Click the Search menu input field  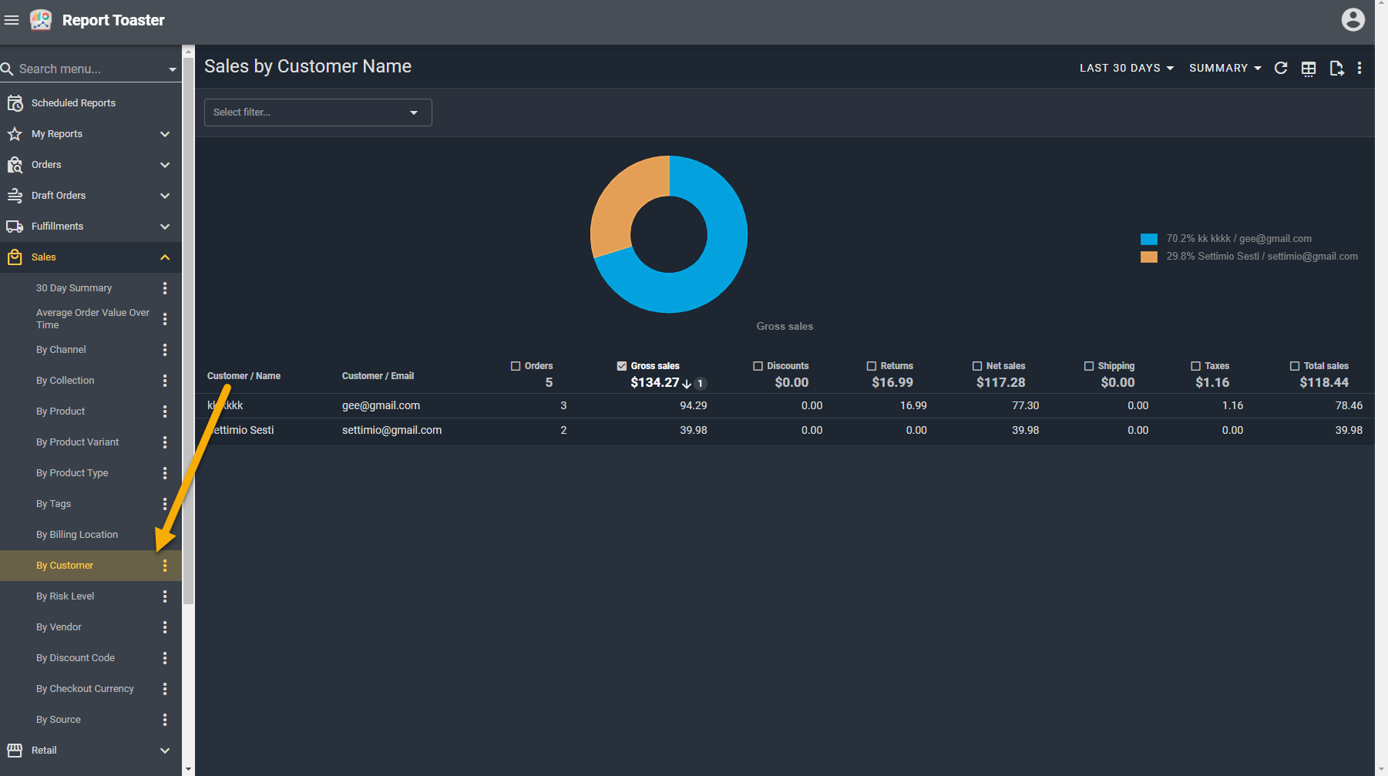pos(89,69)
